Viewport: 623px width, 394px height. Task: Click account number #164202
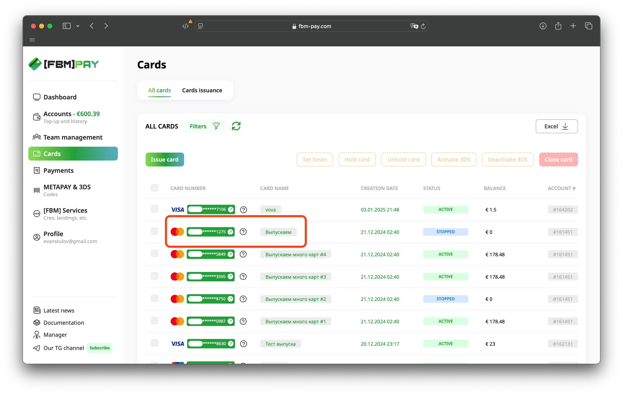(x=562, y=210)
